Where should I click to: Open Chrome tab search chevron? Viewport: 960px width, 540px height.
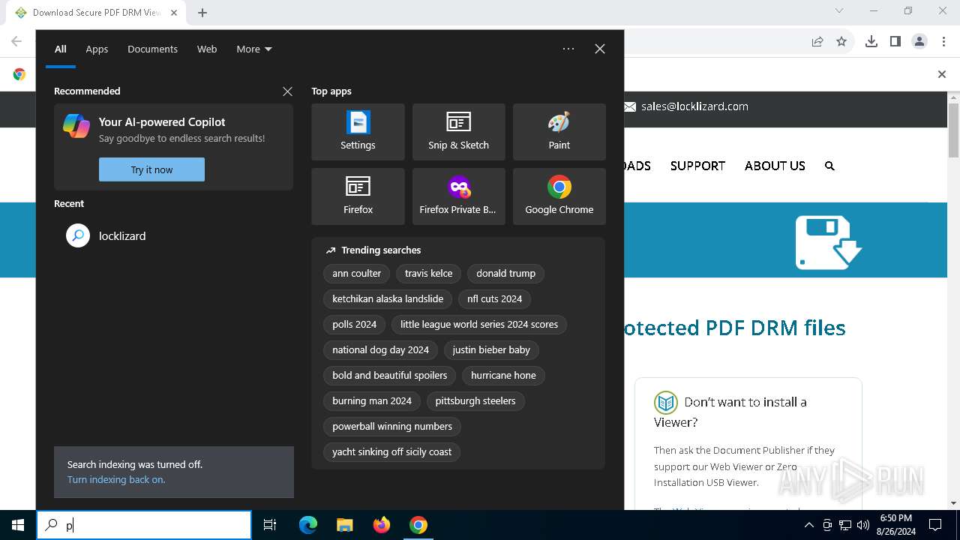click(x=839, y=11)
